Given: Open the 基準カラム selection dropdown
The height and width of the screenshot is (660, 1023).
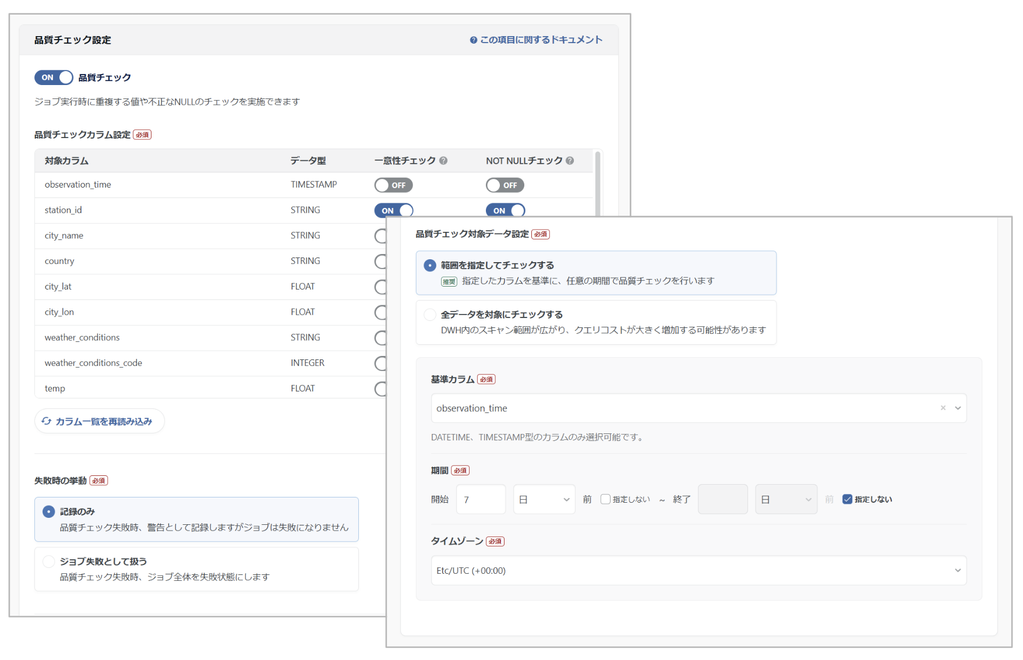Looking at the screenshot, I should click(x=957, y=408).
